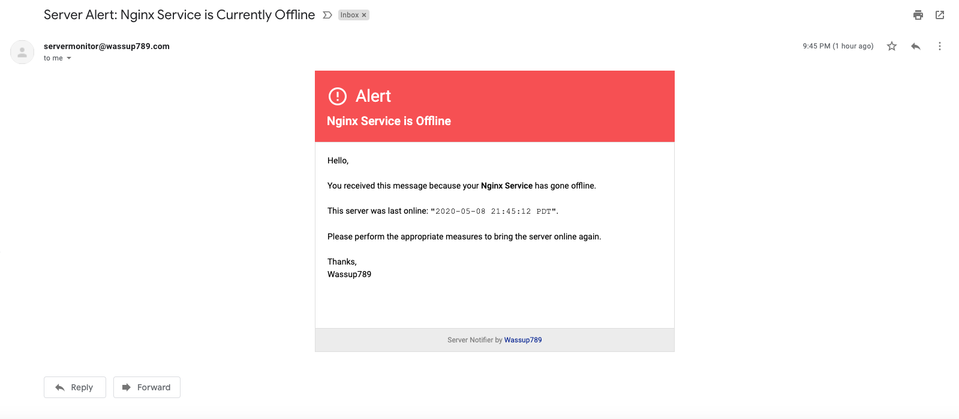The width and height of the screenshot is (959, 419).
Task: Open the email in a new window
Action: 940,15
